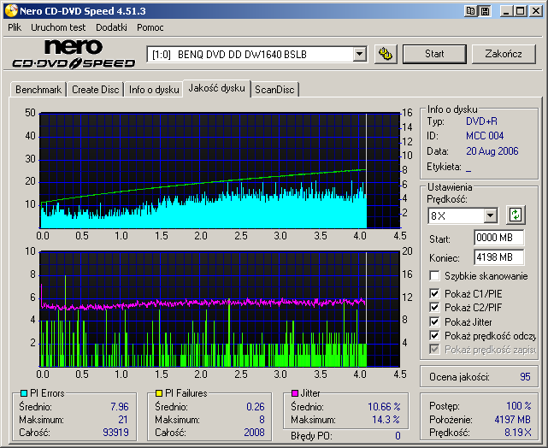Click the yellow PI Failures color swatch
This screenshot has height=448, width=548.
coord(159,393)
